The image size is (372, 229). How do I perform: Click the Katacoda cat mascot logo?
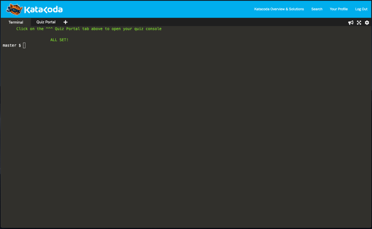coord(15,9)
